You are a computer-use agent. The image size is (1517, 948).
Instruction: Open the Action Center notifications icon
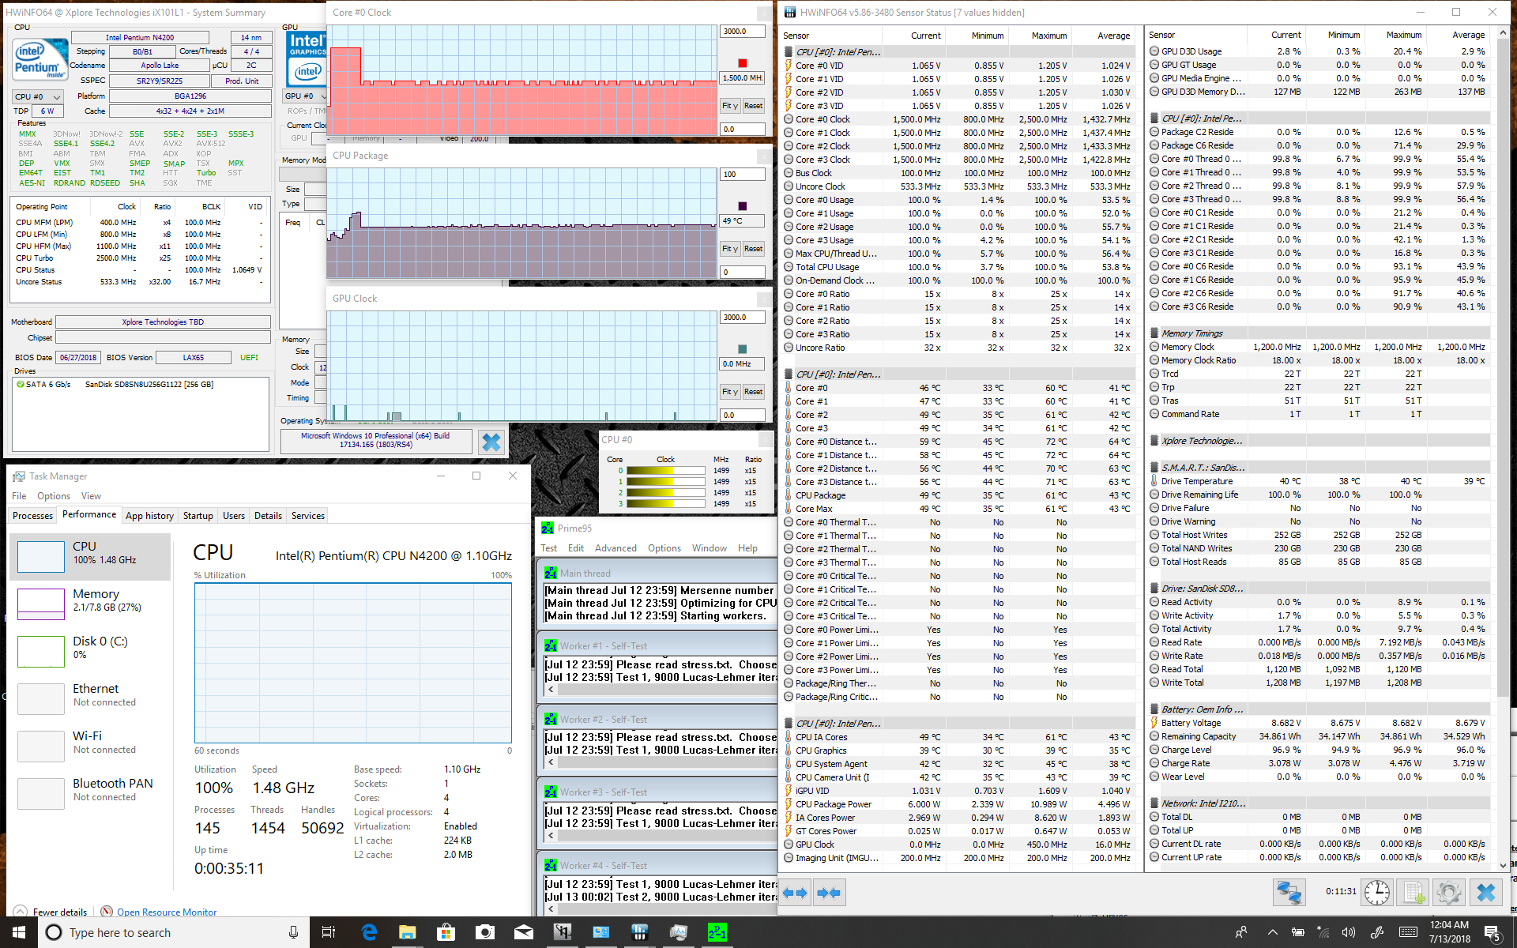1493,933
